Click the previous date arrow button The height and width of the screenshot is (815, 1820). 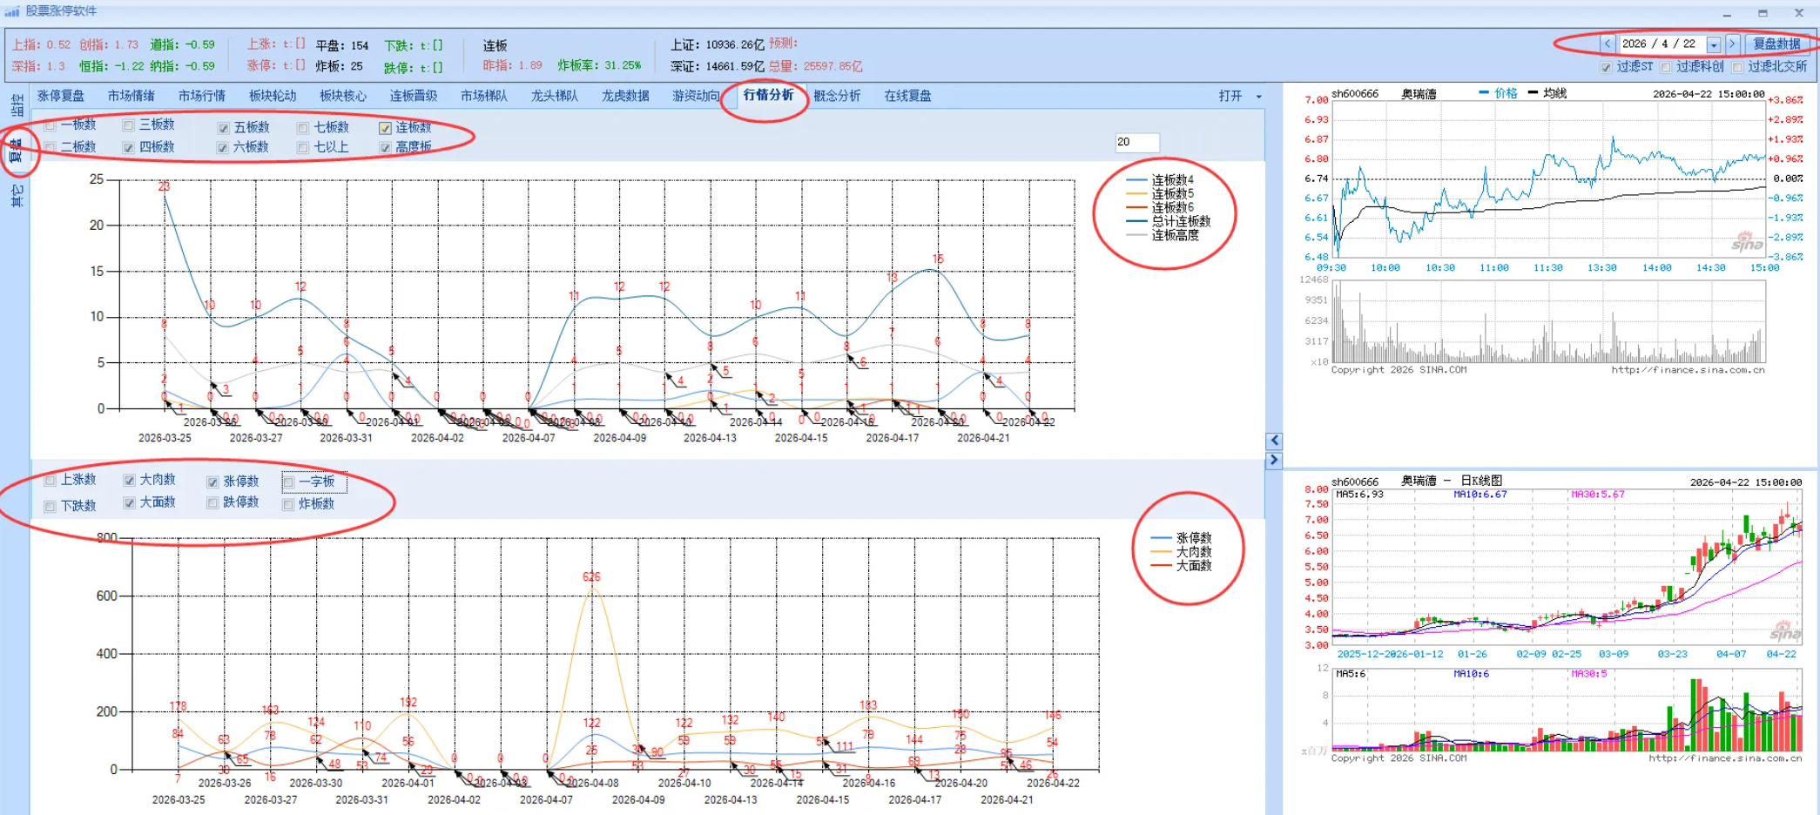(1608, 44)
